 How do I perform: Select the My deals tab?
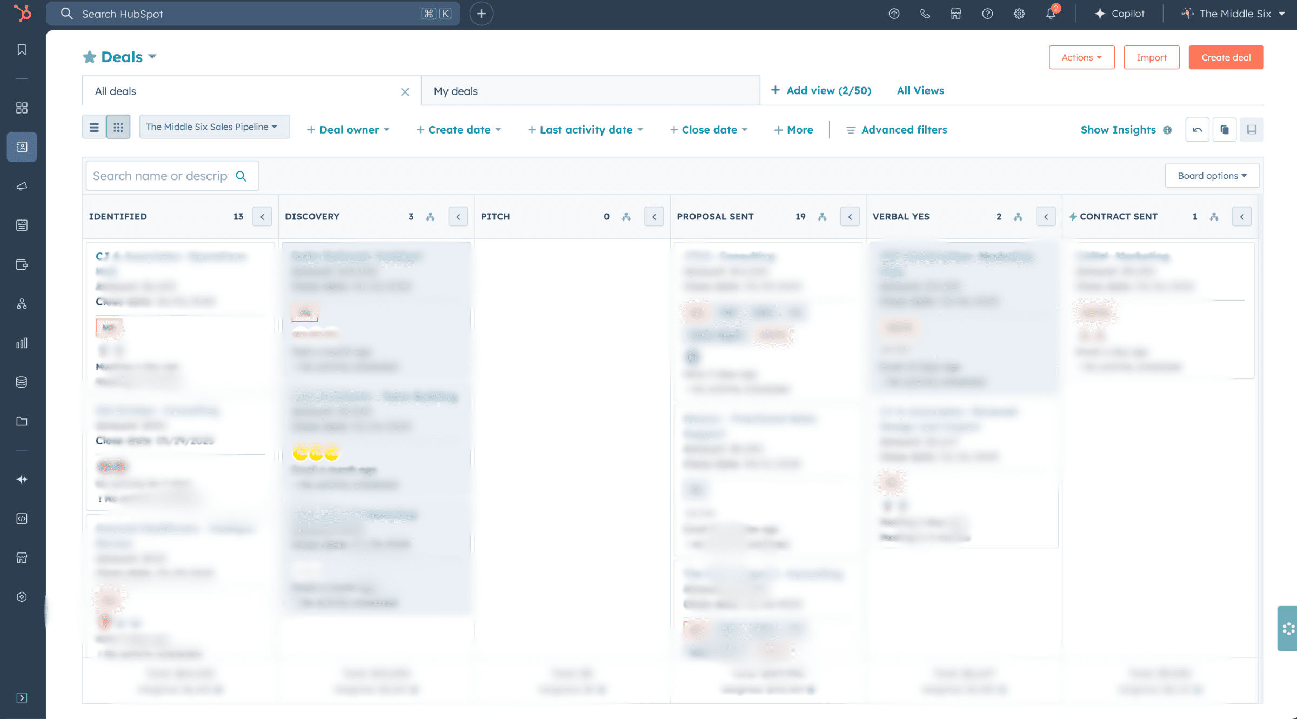pyautogui.click(x=590, y=91)
